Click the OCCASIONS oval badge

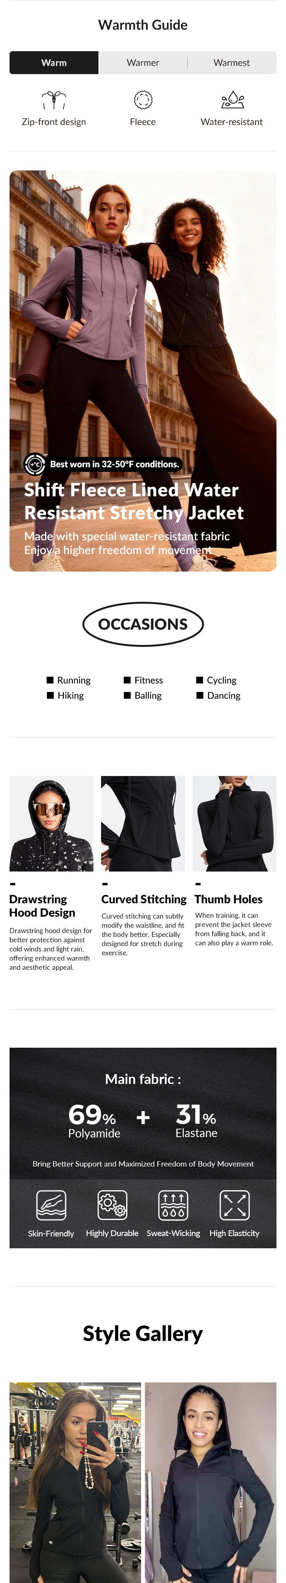click(x=143, y=624)
